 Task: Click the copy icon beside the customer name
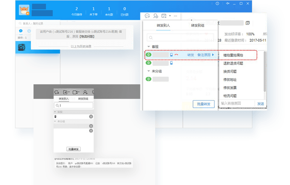click(247, 23)
